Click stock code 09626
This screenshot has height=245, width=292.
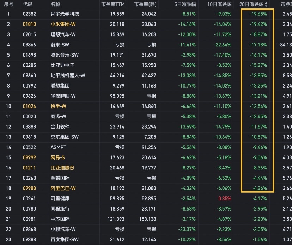(29, 96)
